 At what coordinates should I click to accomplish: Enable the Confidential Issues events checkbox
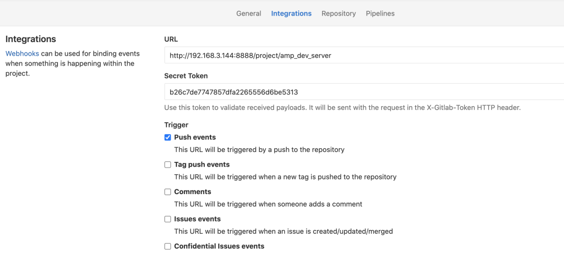[168, 246]
